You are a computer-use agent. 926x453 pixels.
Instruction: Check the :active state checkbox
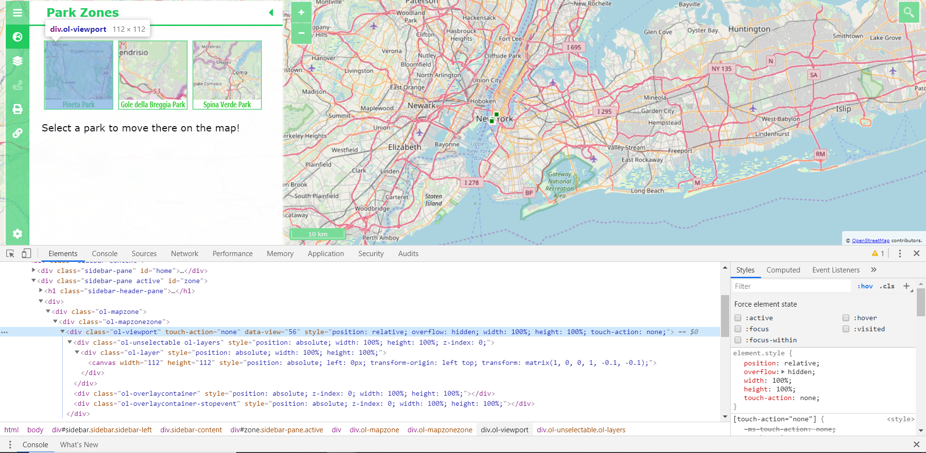pyautogui.click(x=738, y=318)
